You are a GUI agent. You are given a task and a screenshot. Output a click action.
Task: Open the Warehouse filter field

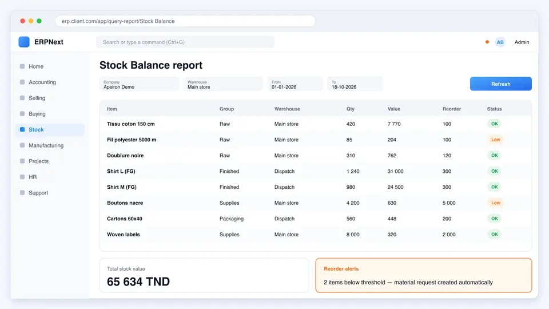(223, 84)
